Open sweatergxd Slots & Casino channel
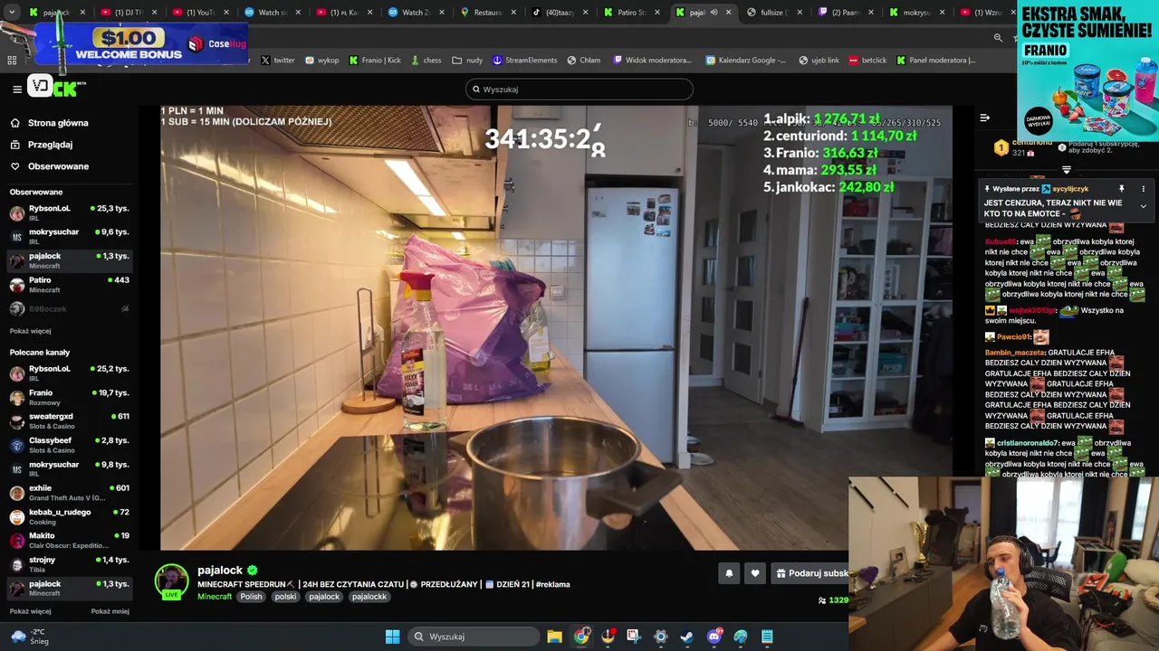The image size is (1159, 651). pyautogui.click(x=69, y=421)
